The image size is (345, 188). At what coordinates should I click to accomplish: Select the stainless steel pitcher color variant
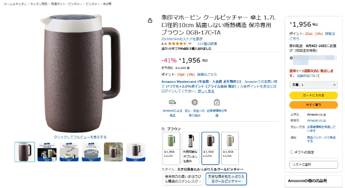point(191,148)
